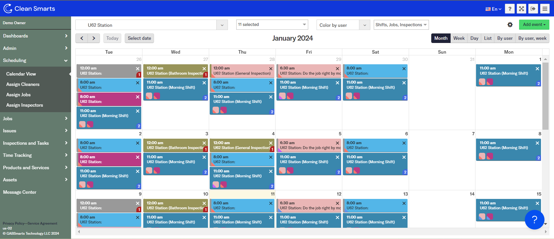
Task: Go to previous month with left arrow
Action: (82, 38)
